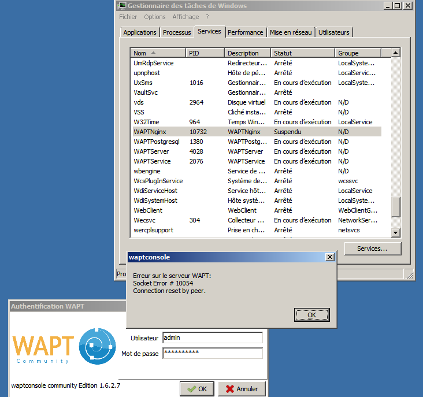Screen dimensions: 423x397
Task: Select the WebClient service row
Action: coord(257,210)
